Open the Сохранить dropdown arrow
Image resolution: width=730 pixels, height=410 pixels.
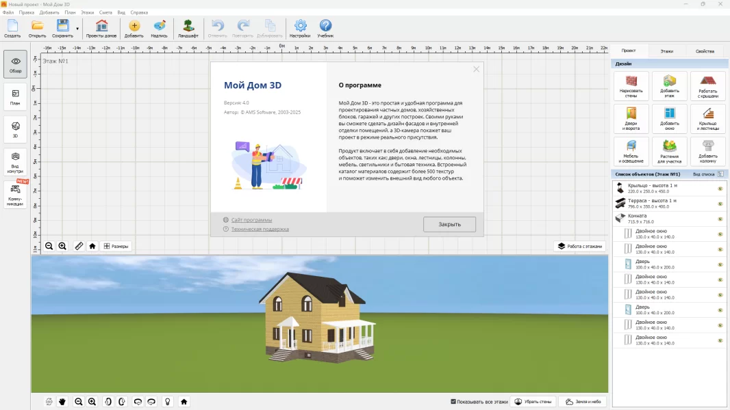pyautogui.click(x=77, y=29)
